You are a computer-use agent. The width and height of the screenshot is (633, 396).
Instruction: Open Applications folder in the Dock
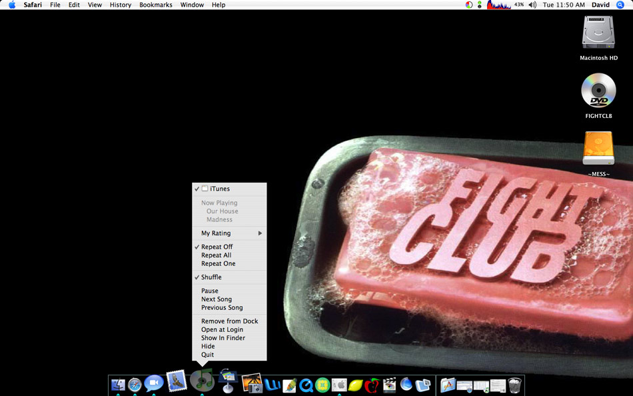point(448,385)
